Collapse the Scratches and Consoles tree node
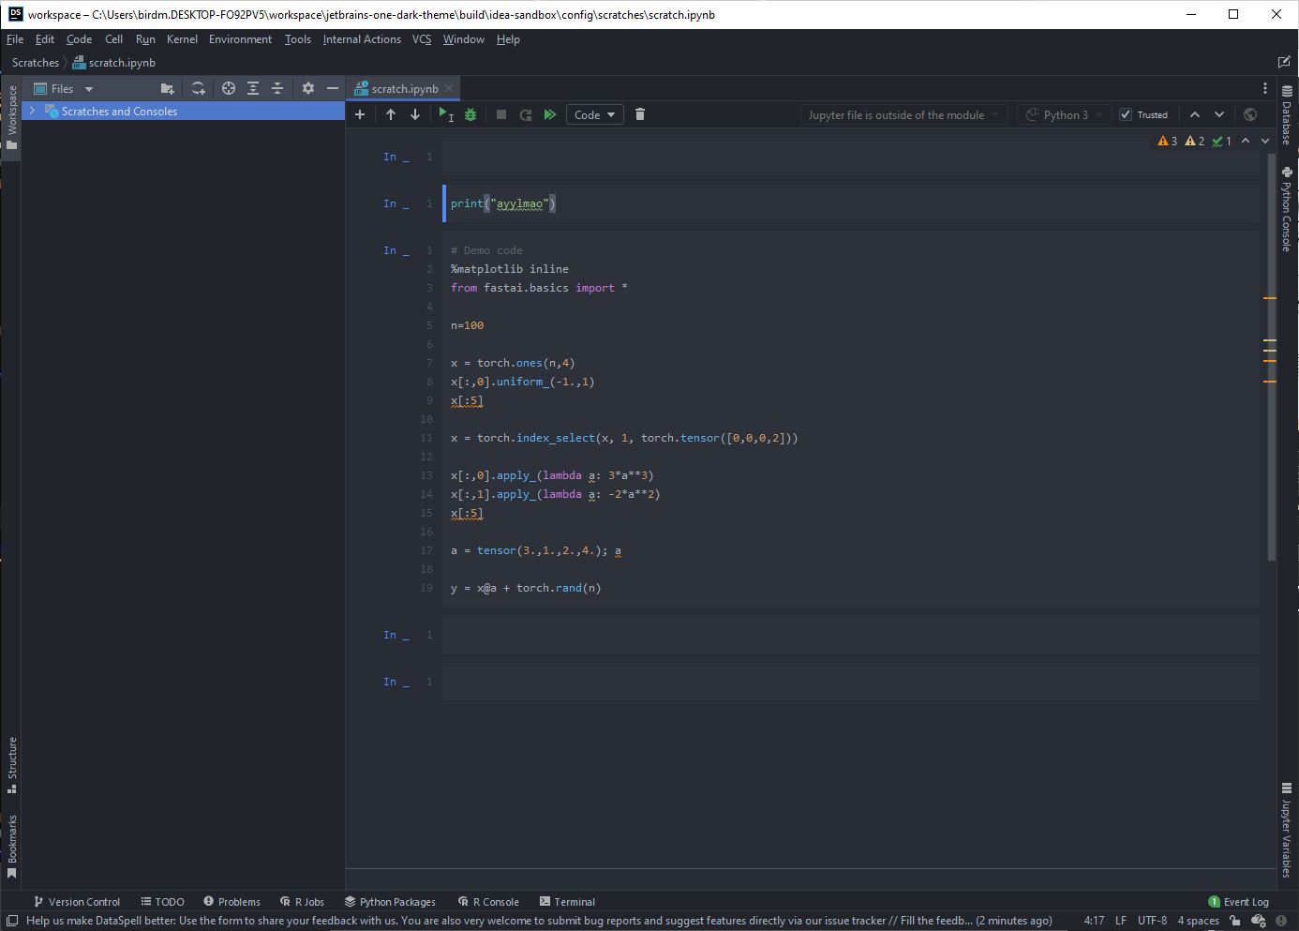This screenshot has width=1299, height=931. (31, 110)
